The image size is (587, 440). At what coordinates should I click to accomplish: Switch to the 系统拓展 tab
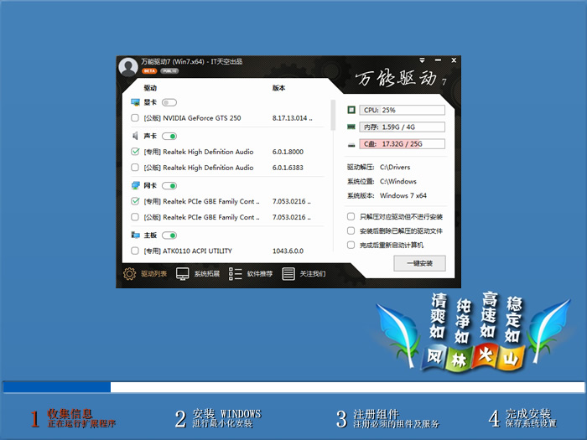point(206,274)
